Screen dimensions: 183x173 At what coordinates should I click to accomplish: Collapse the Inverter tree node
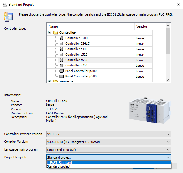49,81
